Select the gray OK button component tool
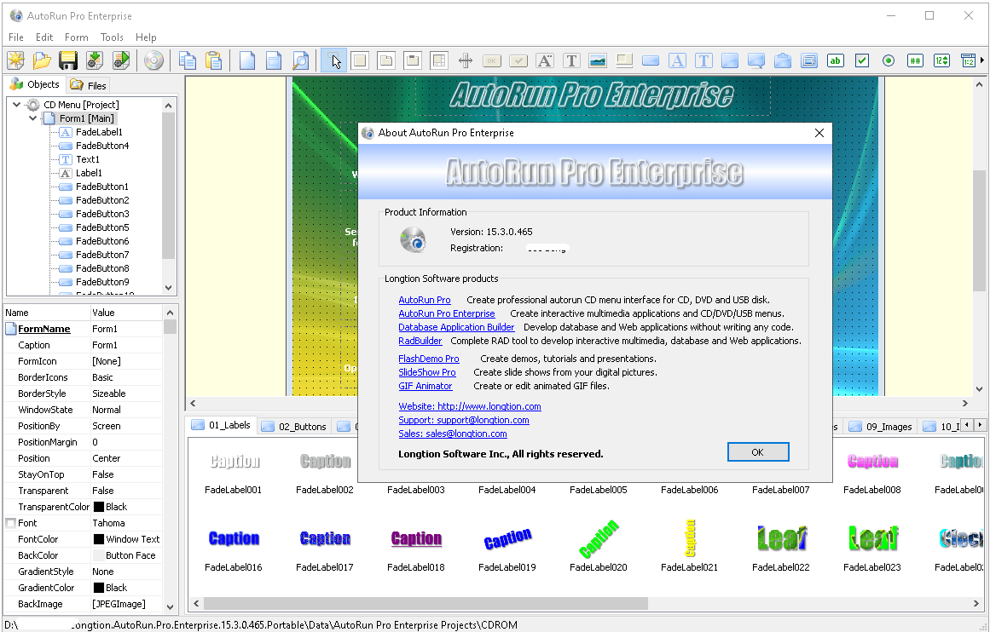The image size is (990, 632). tap(492, 60)
